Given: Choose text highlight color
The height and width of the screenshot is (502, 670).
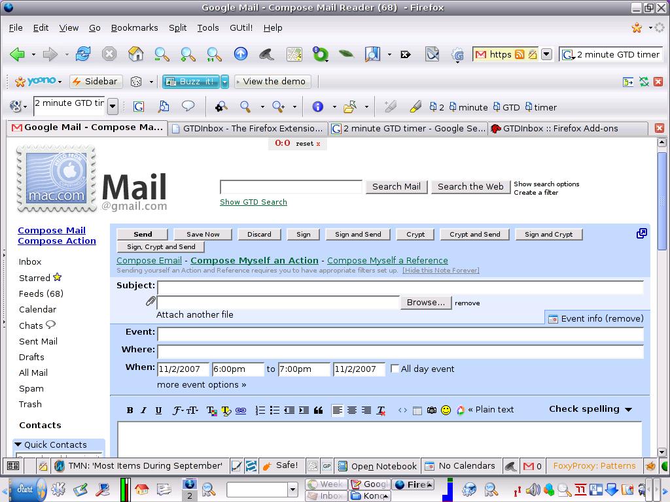Looking at the screenshot, I should [x=226, y=410].
